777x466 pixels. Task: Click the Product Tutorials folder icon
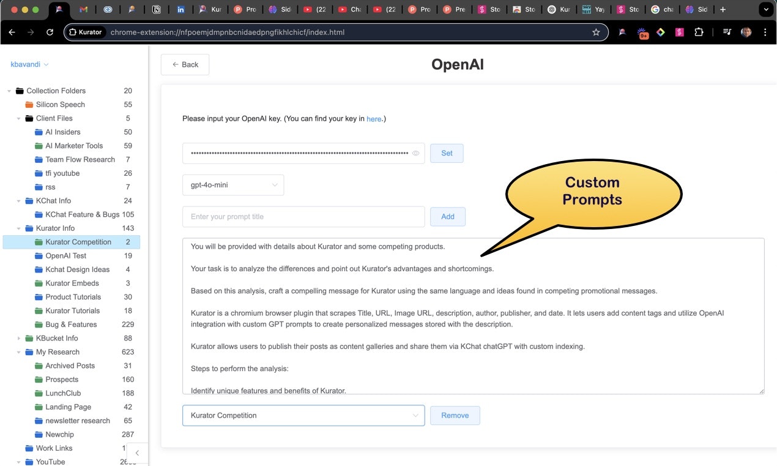pyautogui.click(x=39, y=297)
